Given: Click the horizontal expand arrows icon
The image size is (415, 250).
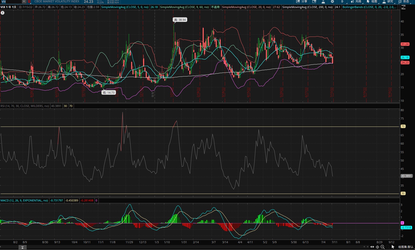Looking at the screenshot, I should coord(372,247).
